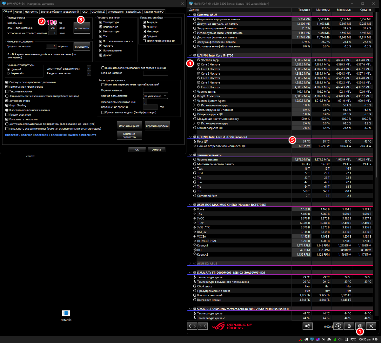The width and height of the screenshot is (381, 343).
Task: Confirm settings with the OK button
Action: tap(137, 150)
